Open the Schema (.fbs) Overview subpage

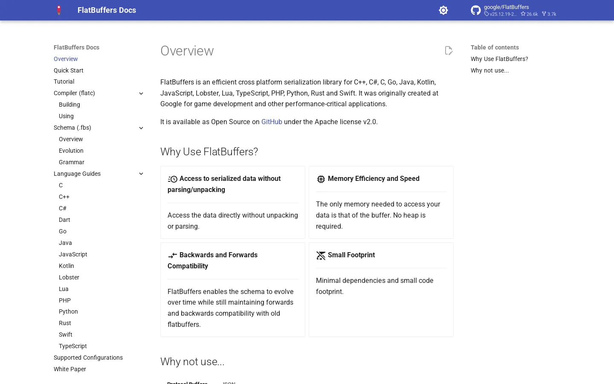pos(71,139)
